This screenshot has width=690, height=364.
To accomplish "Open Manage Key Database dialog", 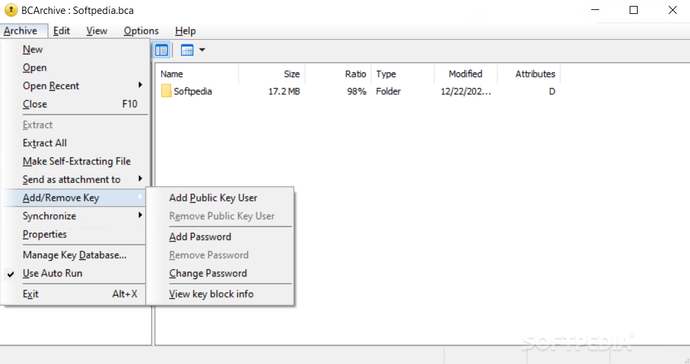I will coord(74,255).
